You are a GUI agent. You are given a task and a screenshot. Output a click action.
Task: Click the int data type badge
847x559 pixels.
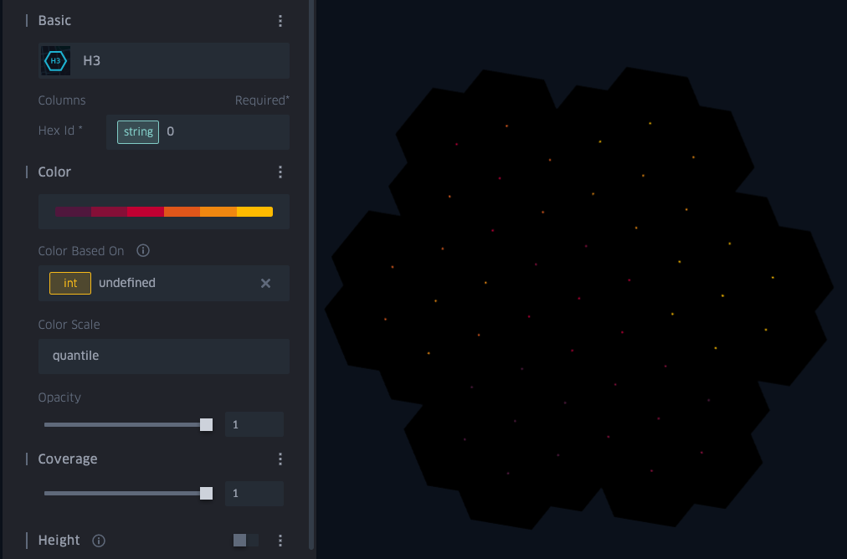point(69,283)
